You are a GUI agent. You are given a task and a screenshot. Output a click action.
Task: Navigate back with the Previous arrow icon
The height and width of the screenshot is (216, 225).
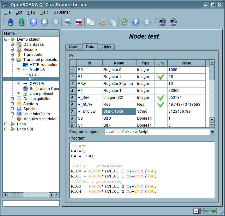point(45,22)
